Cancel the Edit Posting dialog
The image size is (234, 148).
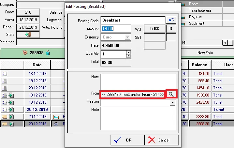[162, 140]
